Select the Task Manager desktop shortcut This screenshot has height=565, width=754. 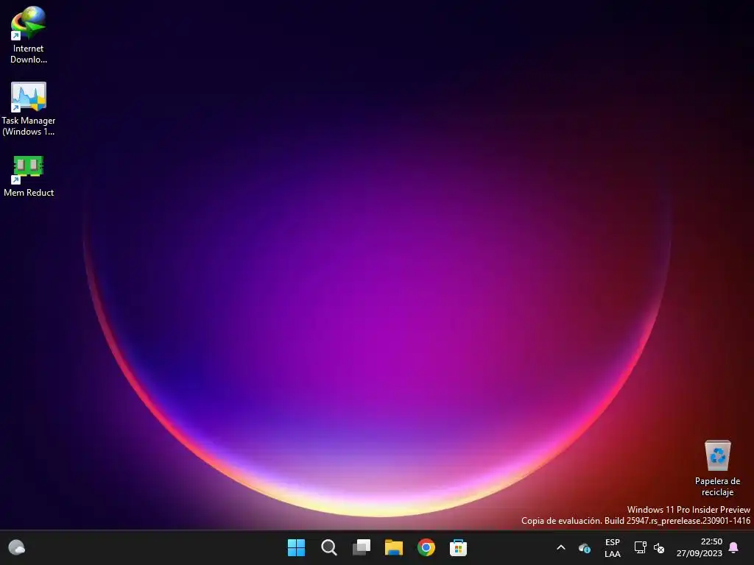(x=29, y=109)
